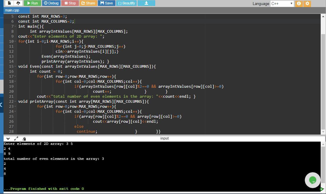The image size is (326, 194).
Task: Click "const int MAX_COLUMNS=2;" on line 6
Action: [x=46, y=21]
